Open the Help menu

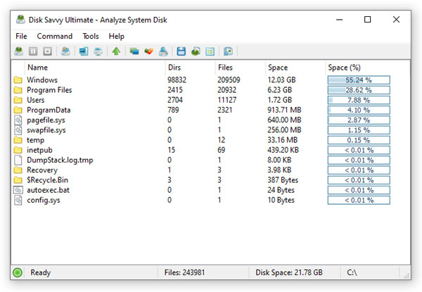pos(117,36)
